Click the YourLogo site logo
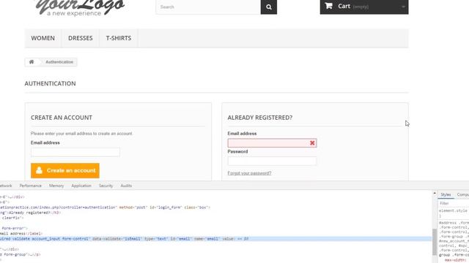Image resolution: width=469 pixels, height=263 pixels. tap(80, 7)
